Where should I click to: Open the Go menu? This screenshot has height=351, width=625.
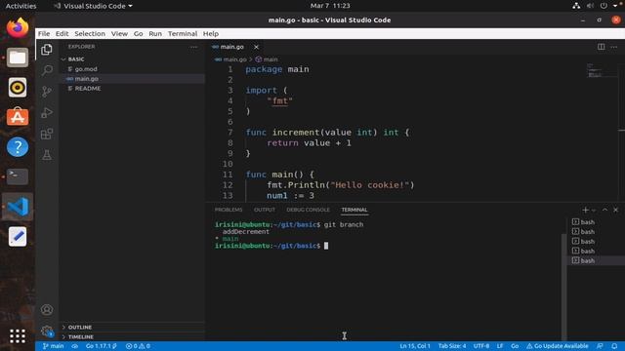[x=138, y=34]
